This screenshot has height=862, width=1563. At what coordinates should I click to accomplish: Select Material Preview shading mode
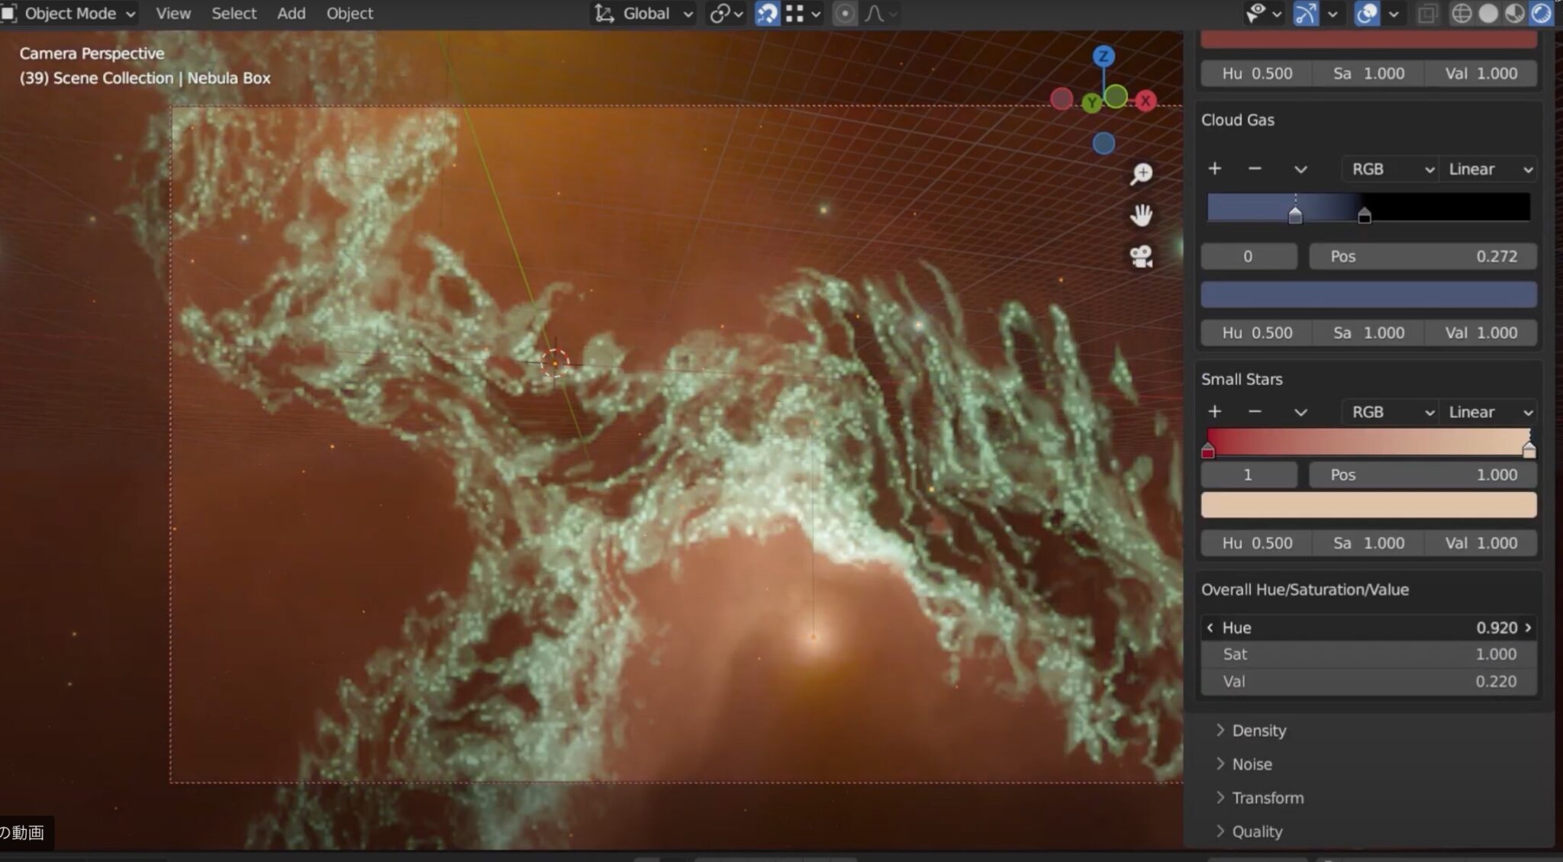[x=1515, y=13]
